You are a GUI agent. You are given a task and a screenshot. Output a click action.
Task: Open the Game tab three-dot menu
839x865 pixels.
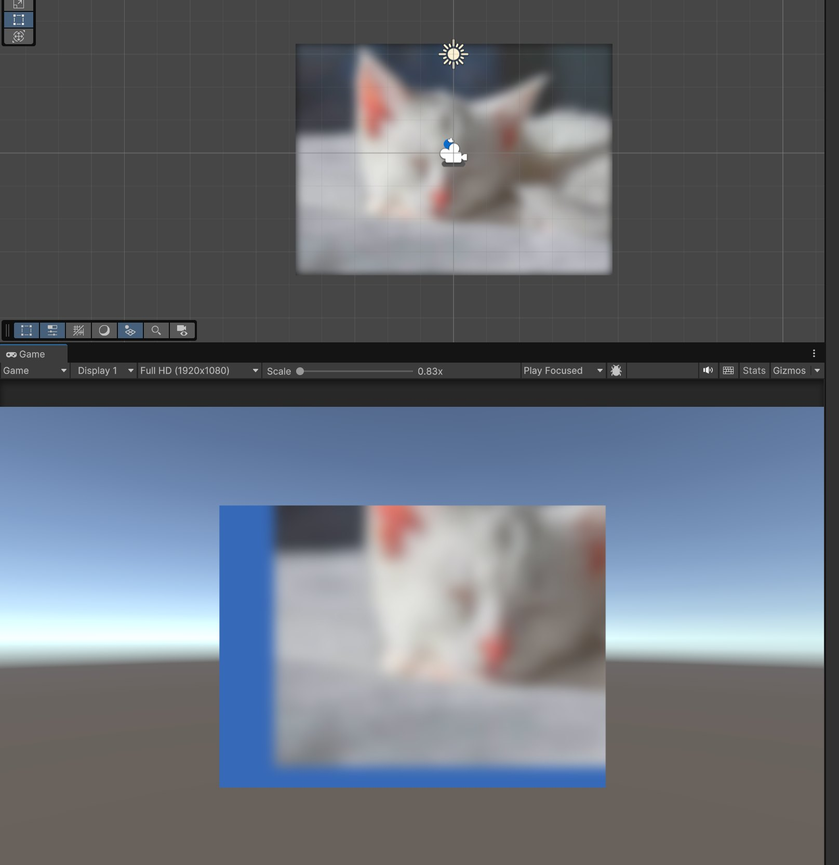tap(814, 353)
